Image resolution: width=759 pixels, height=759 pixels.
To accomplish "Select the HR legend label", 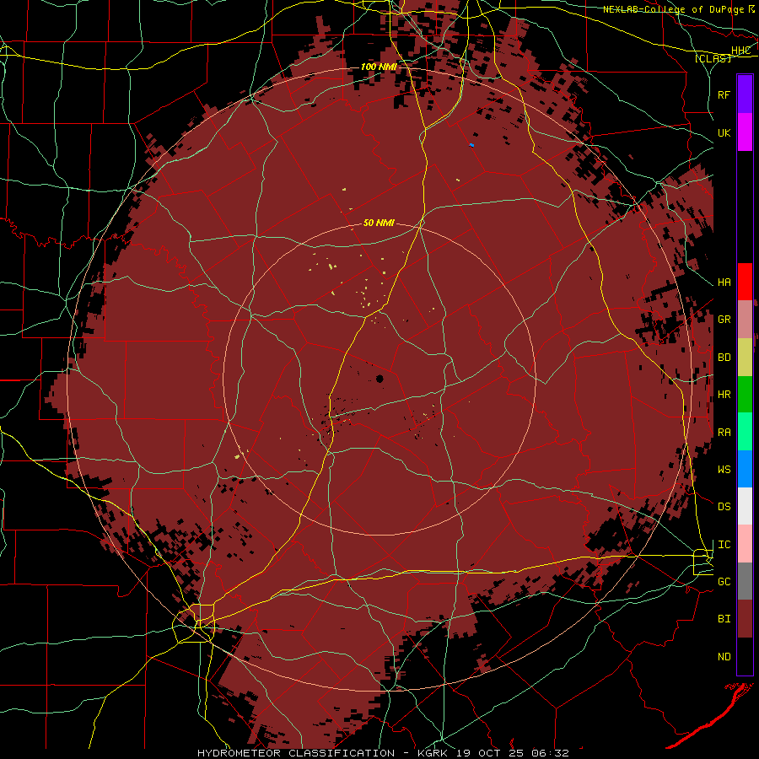I will tap(724, 395).
